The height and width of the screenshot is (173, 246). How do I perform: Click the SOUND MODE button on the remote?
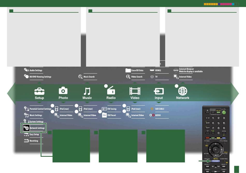tap(224, 161)
